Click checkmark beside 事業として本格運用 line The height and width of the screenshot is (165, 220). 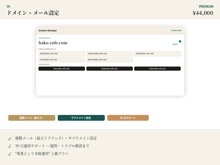[x=10, y=154]
